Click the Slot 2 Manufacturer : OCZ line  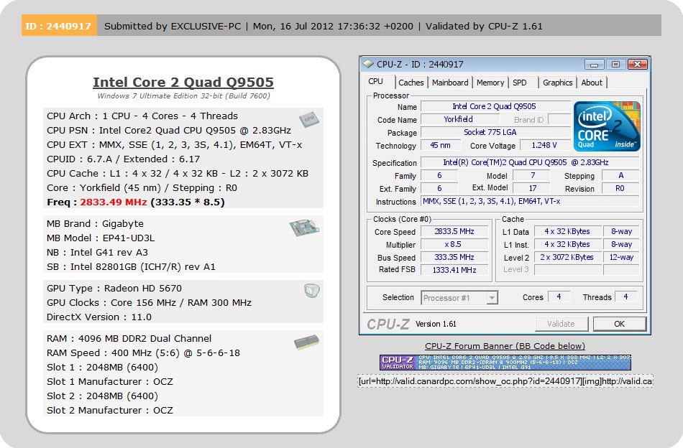coord(110,410)
